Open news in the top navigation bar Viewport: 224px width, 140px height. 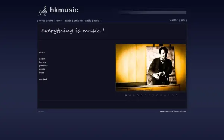[x=50, y=21]
